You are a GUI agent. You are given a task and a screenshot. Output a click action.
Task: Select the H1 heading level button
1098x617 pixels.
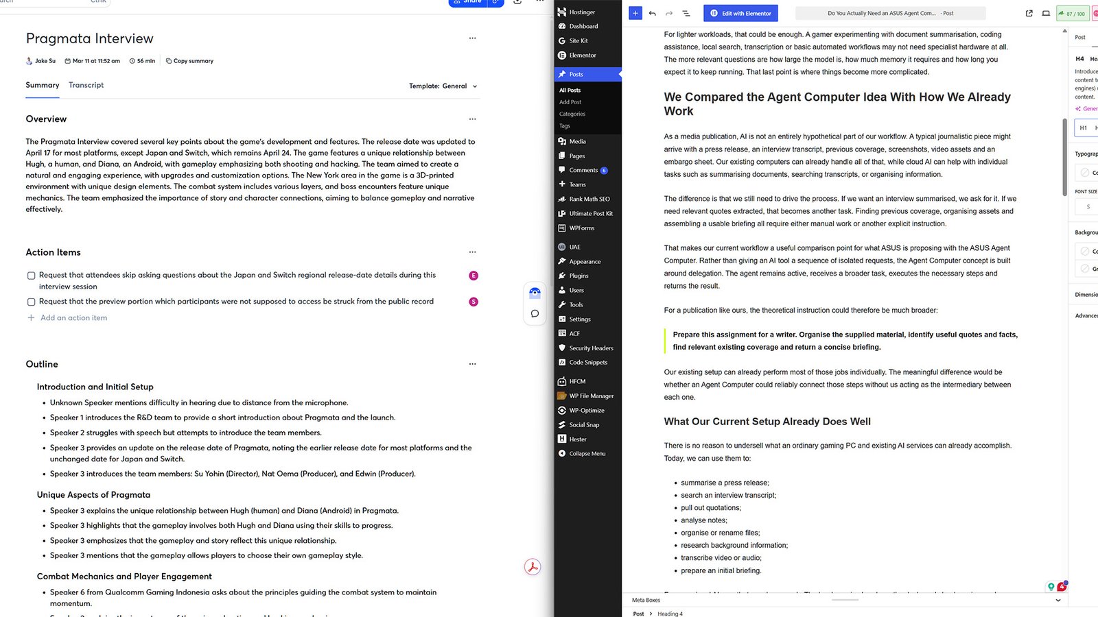pyautogui.click(x=1083, y=128)
